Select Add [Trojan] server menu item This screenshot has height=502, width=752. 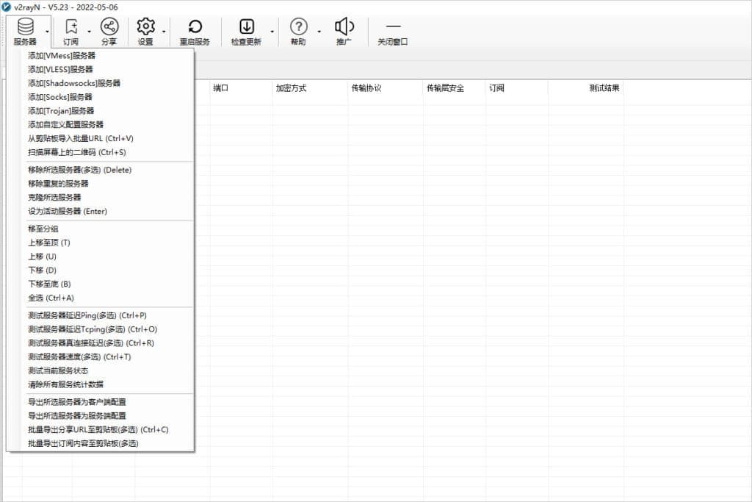pyautogui.click(x=61, y=110)
